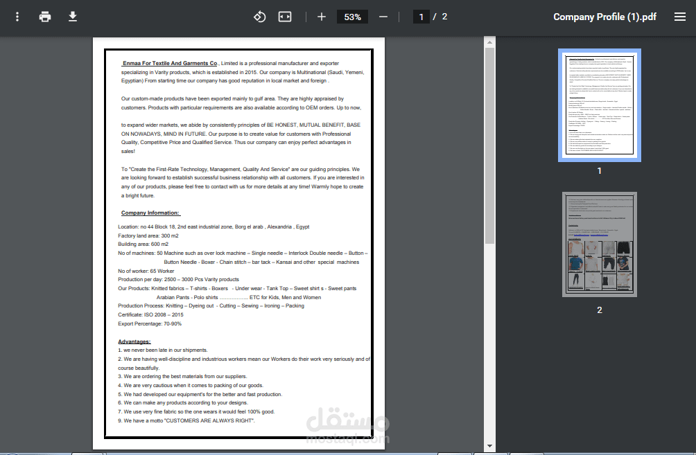
Task: Click the scroll down arrow
Action: tap(489, 446)
